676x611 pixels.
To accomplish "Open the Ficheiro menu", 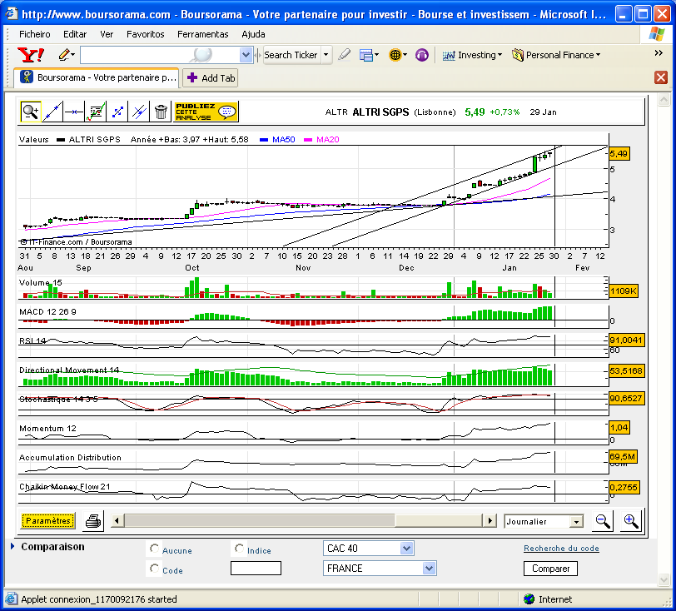I will [34, 34].
